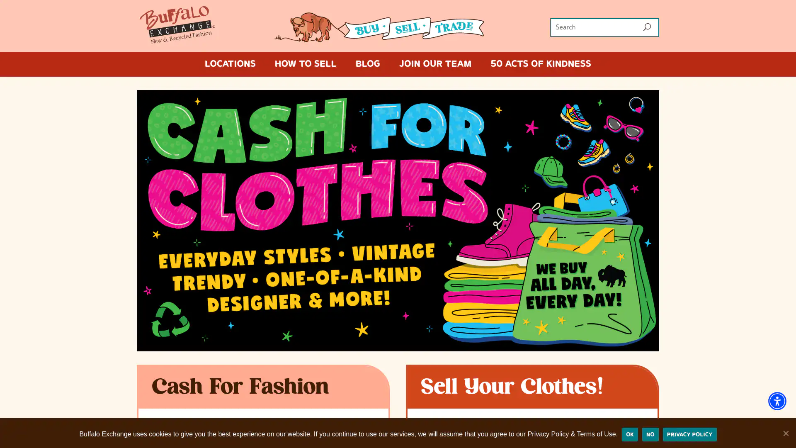
Task: Dismiss cookie banner with X icon
Action: coord(786,433)
